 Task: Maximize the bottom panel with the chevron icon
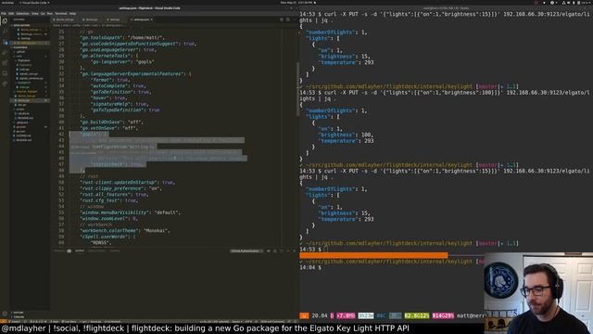click(288, 250)
